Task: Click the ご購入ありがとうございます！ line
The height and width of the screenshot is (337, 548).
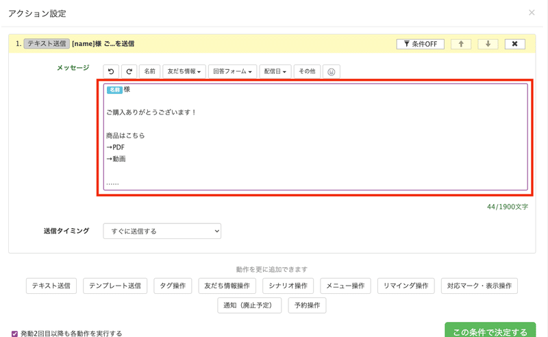Action: click(x=151, y=112)
